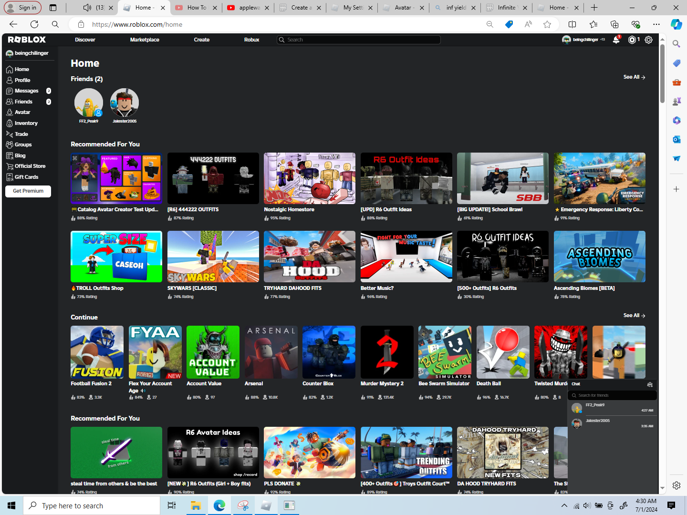Go to Discover in top navigation
Viewport: 687px width, 515px height.
pos(85,40)
